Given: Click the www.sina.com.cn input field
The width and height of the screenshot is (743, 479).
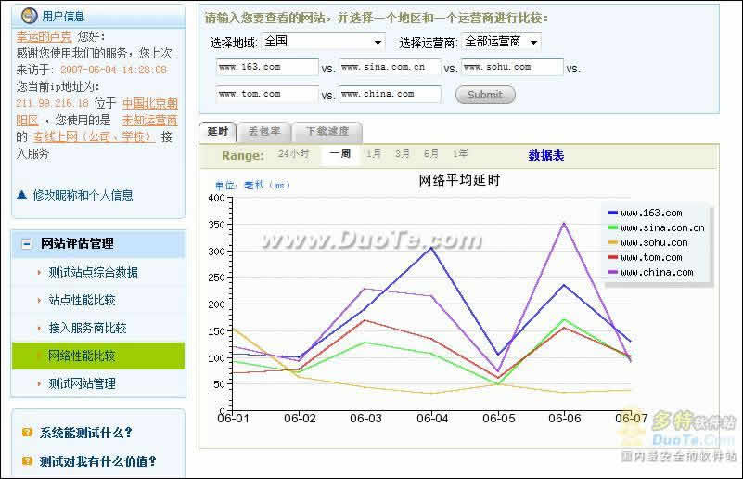Looking at the screenshot, I should click(x=390, y=67).
